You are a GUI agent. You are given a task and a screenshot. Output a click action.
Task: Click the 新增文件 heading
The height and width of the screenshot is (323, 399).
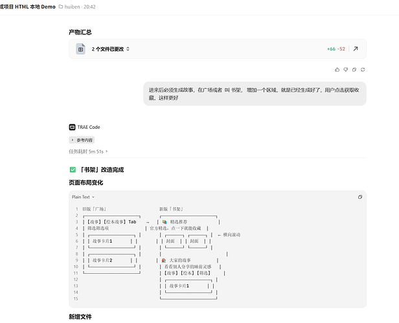click(x=80, y=317)
